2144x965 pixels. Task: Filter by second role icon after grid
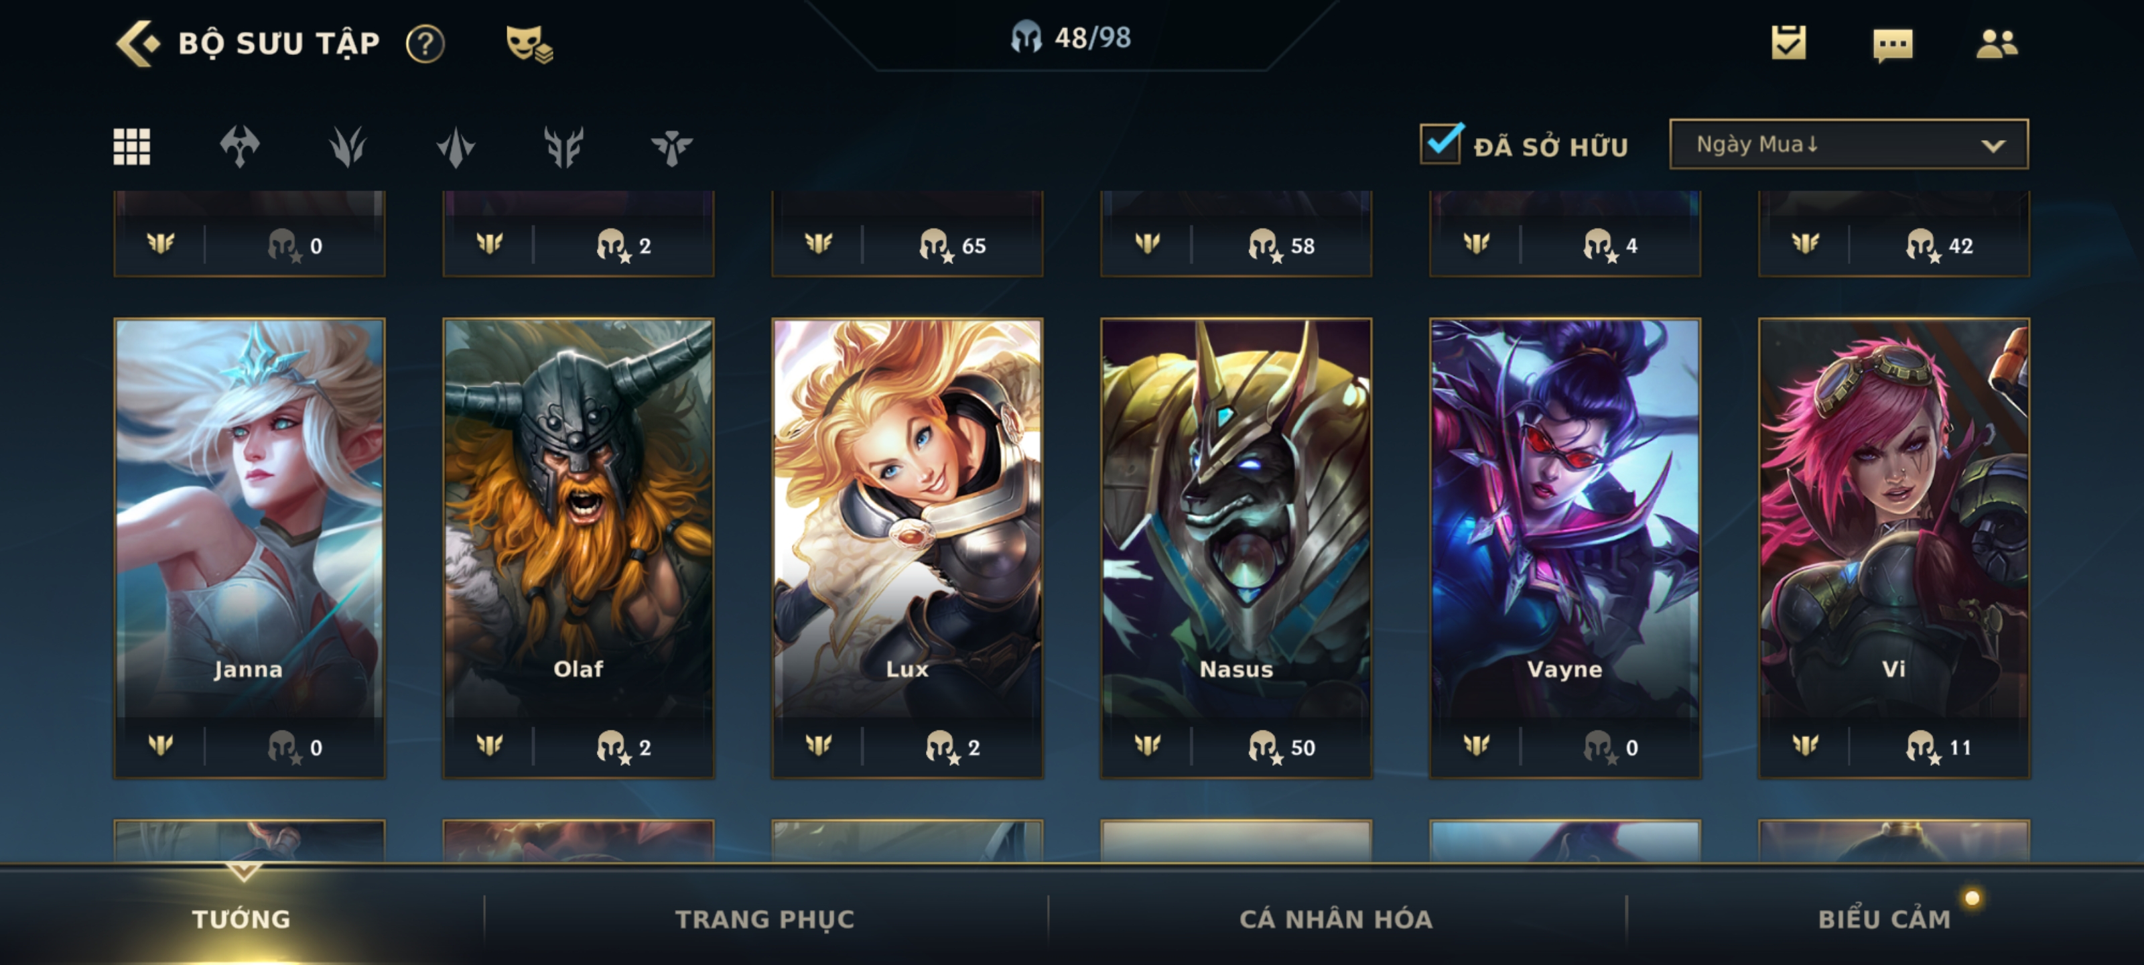tap(347, 147)
